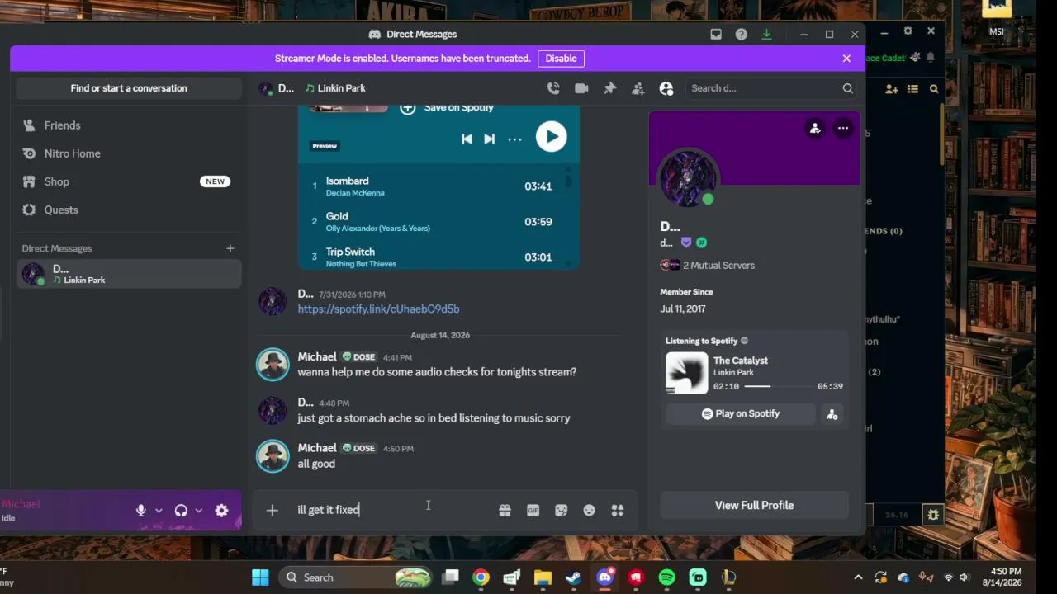Listen along with friend on Spotify

pyautogui.click(x=832, y=413)
